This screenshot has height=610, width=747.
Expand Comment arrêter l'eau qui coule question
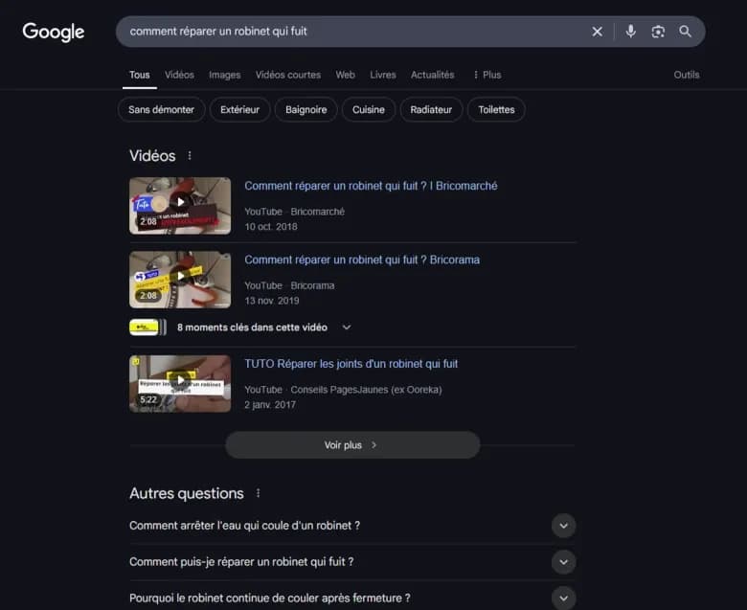(x=352, y=526)
